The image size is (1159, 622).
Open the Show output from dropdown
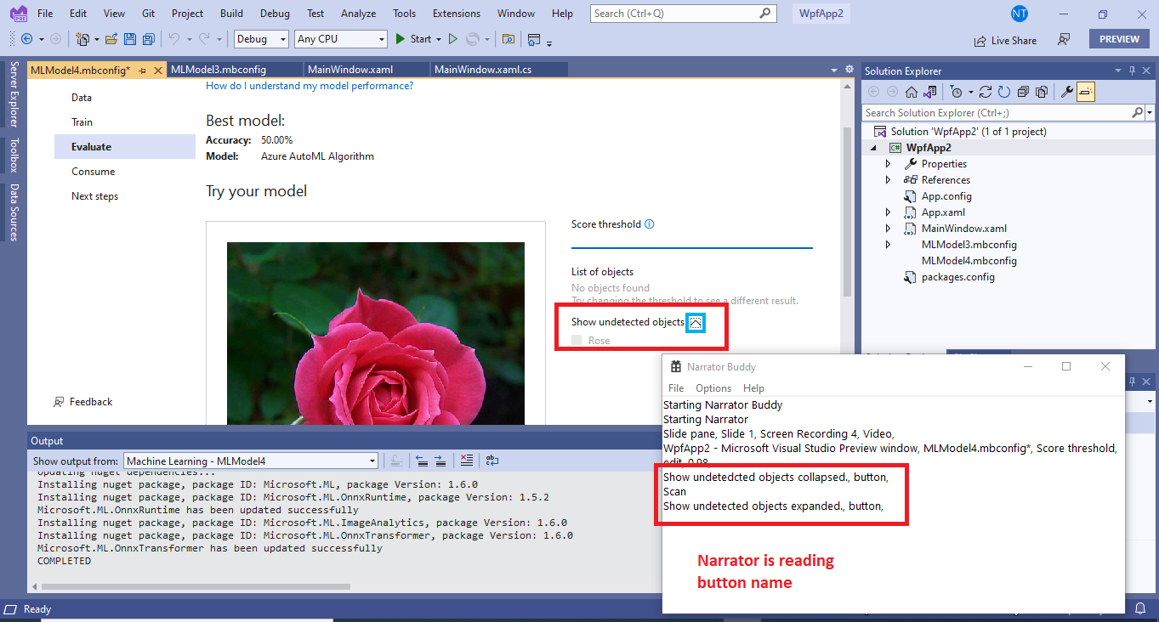pos(372,460)
